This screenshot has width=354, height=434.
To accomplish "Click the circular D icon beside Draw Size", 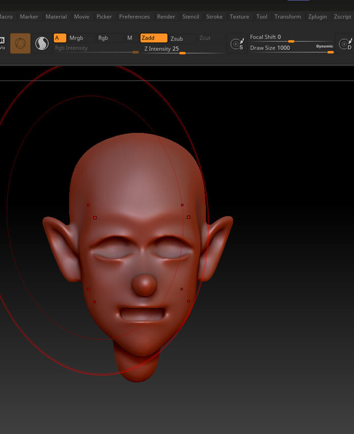I will click(x=345, y=45).
